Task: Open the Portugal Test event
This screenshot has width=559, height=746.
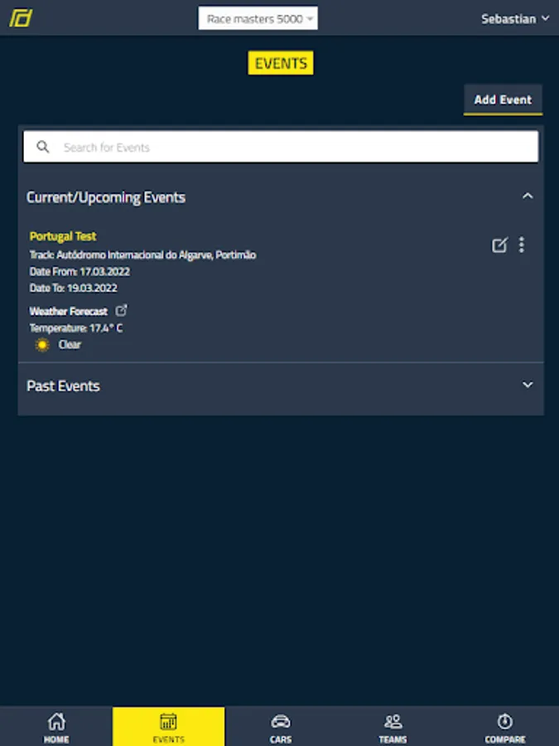Action: [x=63, y=236]
